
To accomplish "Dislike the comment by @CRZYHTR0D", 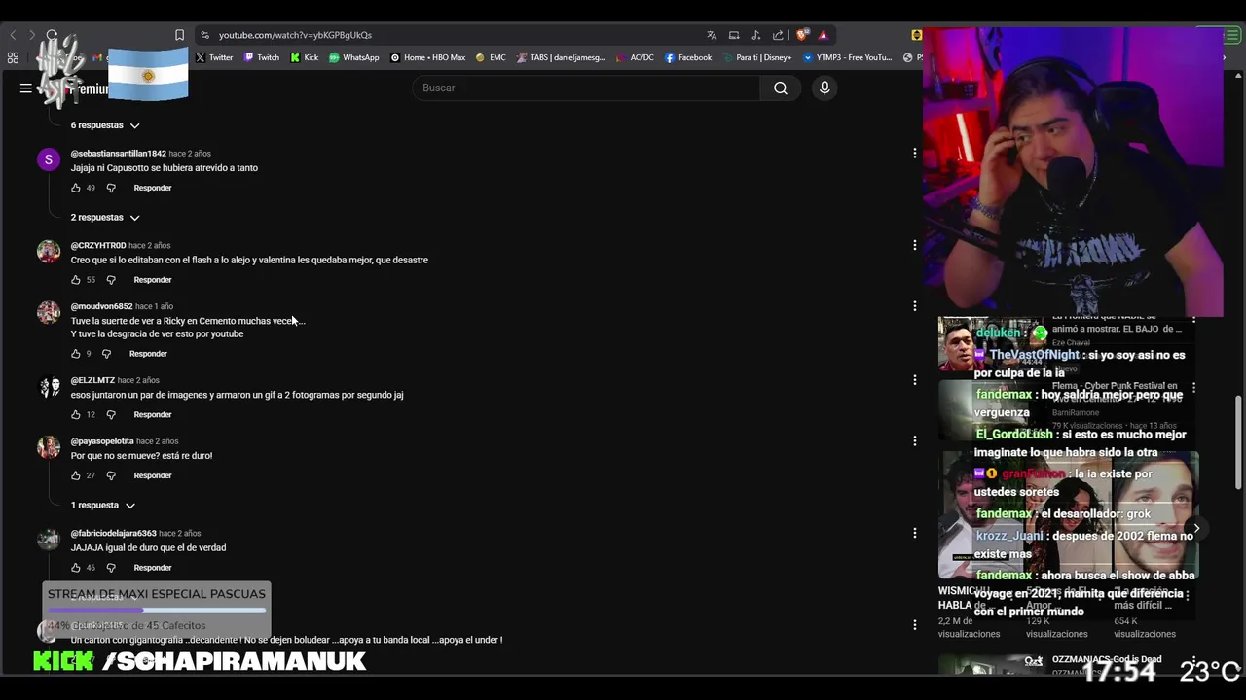I will pos(111,280).
